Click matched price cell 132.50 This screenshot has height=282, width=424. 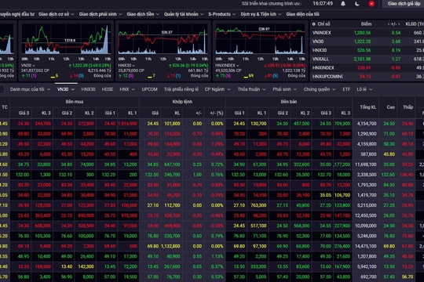152,175
